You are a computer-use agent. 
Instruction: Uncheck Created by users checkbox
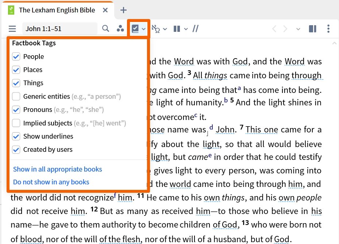(16, 150)
